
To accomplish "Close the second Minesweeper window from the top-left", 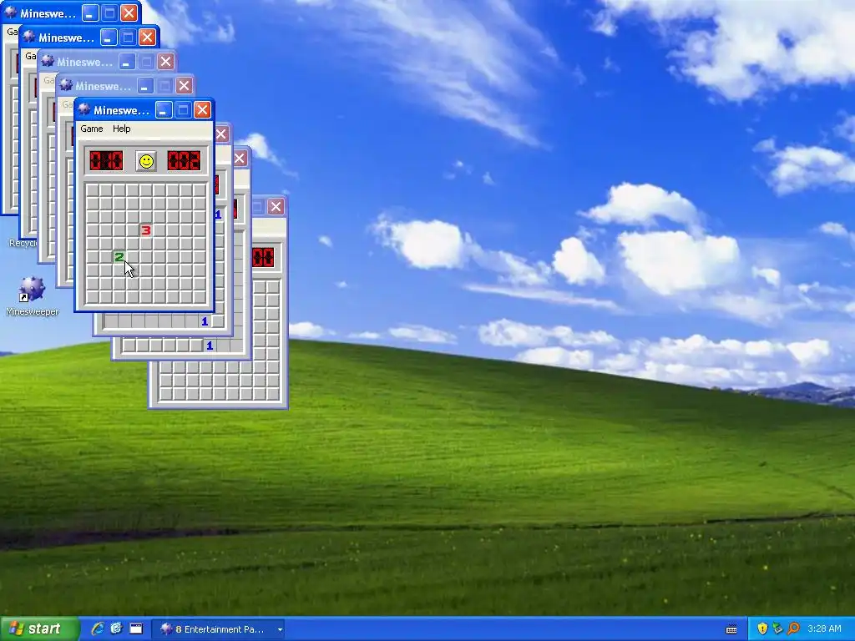I will click(147, 37).
